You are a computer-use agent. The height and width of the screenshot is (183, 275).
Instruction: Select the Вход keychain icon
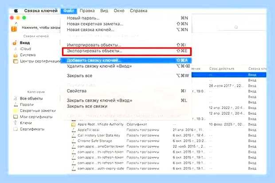[x=15, y=43]
